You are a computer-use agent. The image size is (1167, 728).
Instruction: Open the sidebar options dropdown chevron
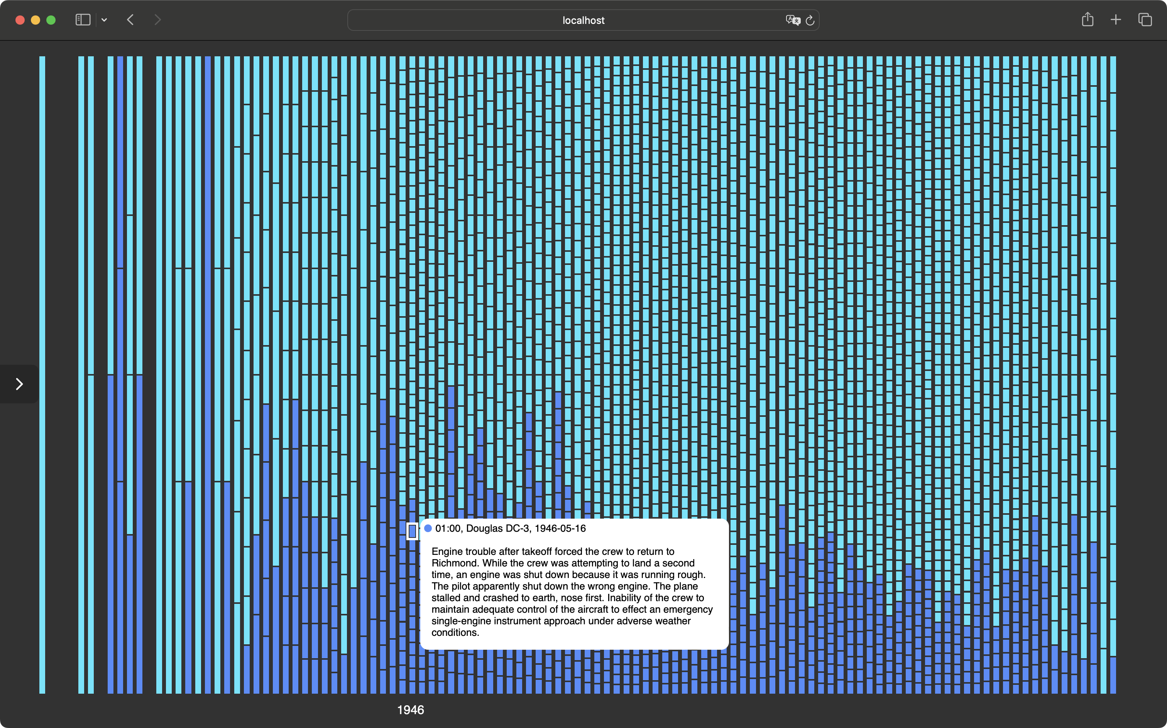pyautogui.click(x=104, y=20)
